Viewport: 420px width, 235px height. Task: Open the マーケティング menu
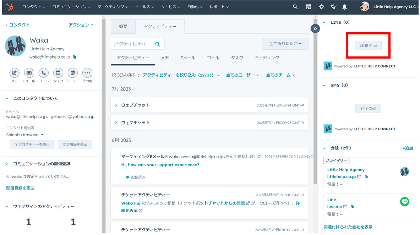point(113,7)
